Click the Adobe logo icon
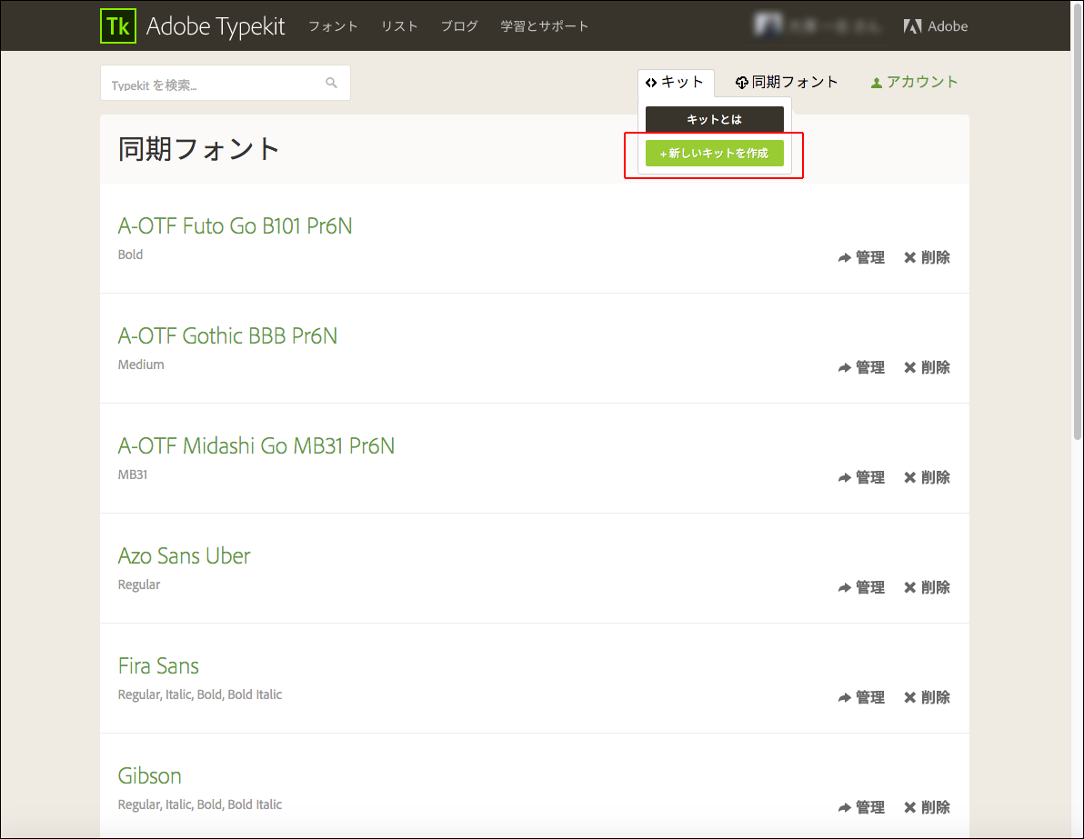Image resolution: width=1084 pixels, height=839 pixels. point(912,26)
